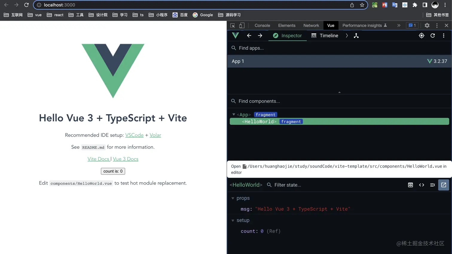Click the count value in setup
The width and height of the screenshot is (452, 254).
point(262,231)
